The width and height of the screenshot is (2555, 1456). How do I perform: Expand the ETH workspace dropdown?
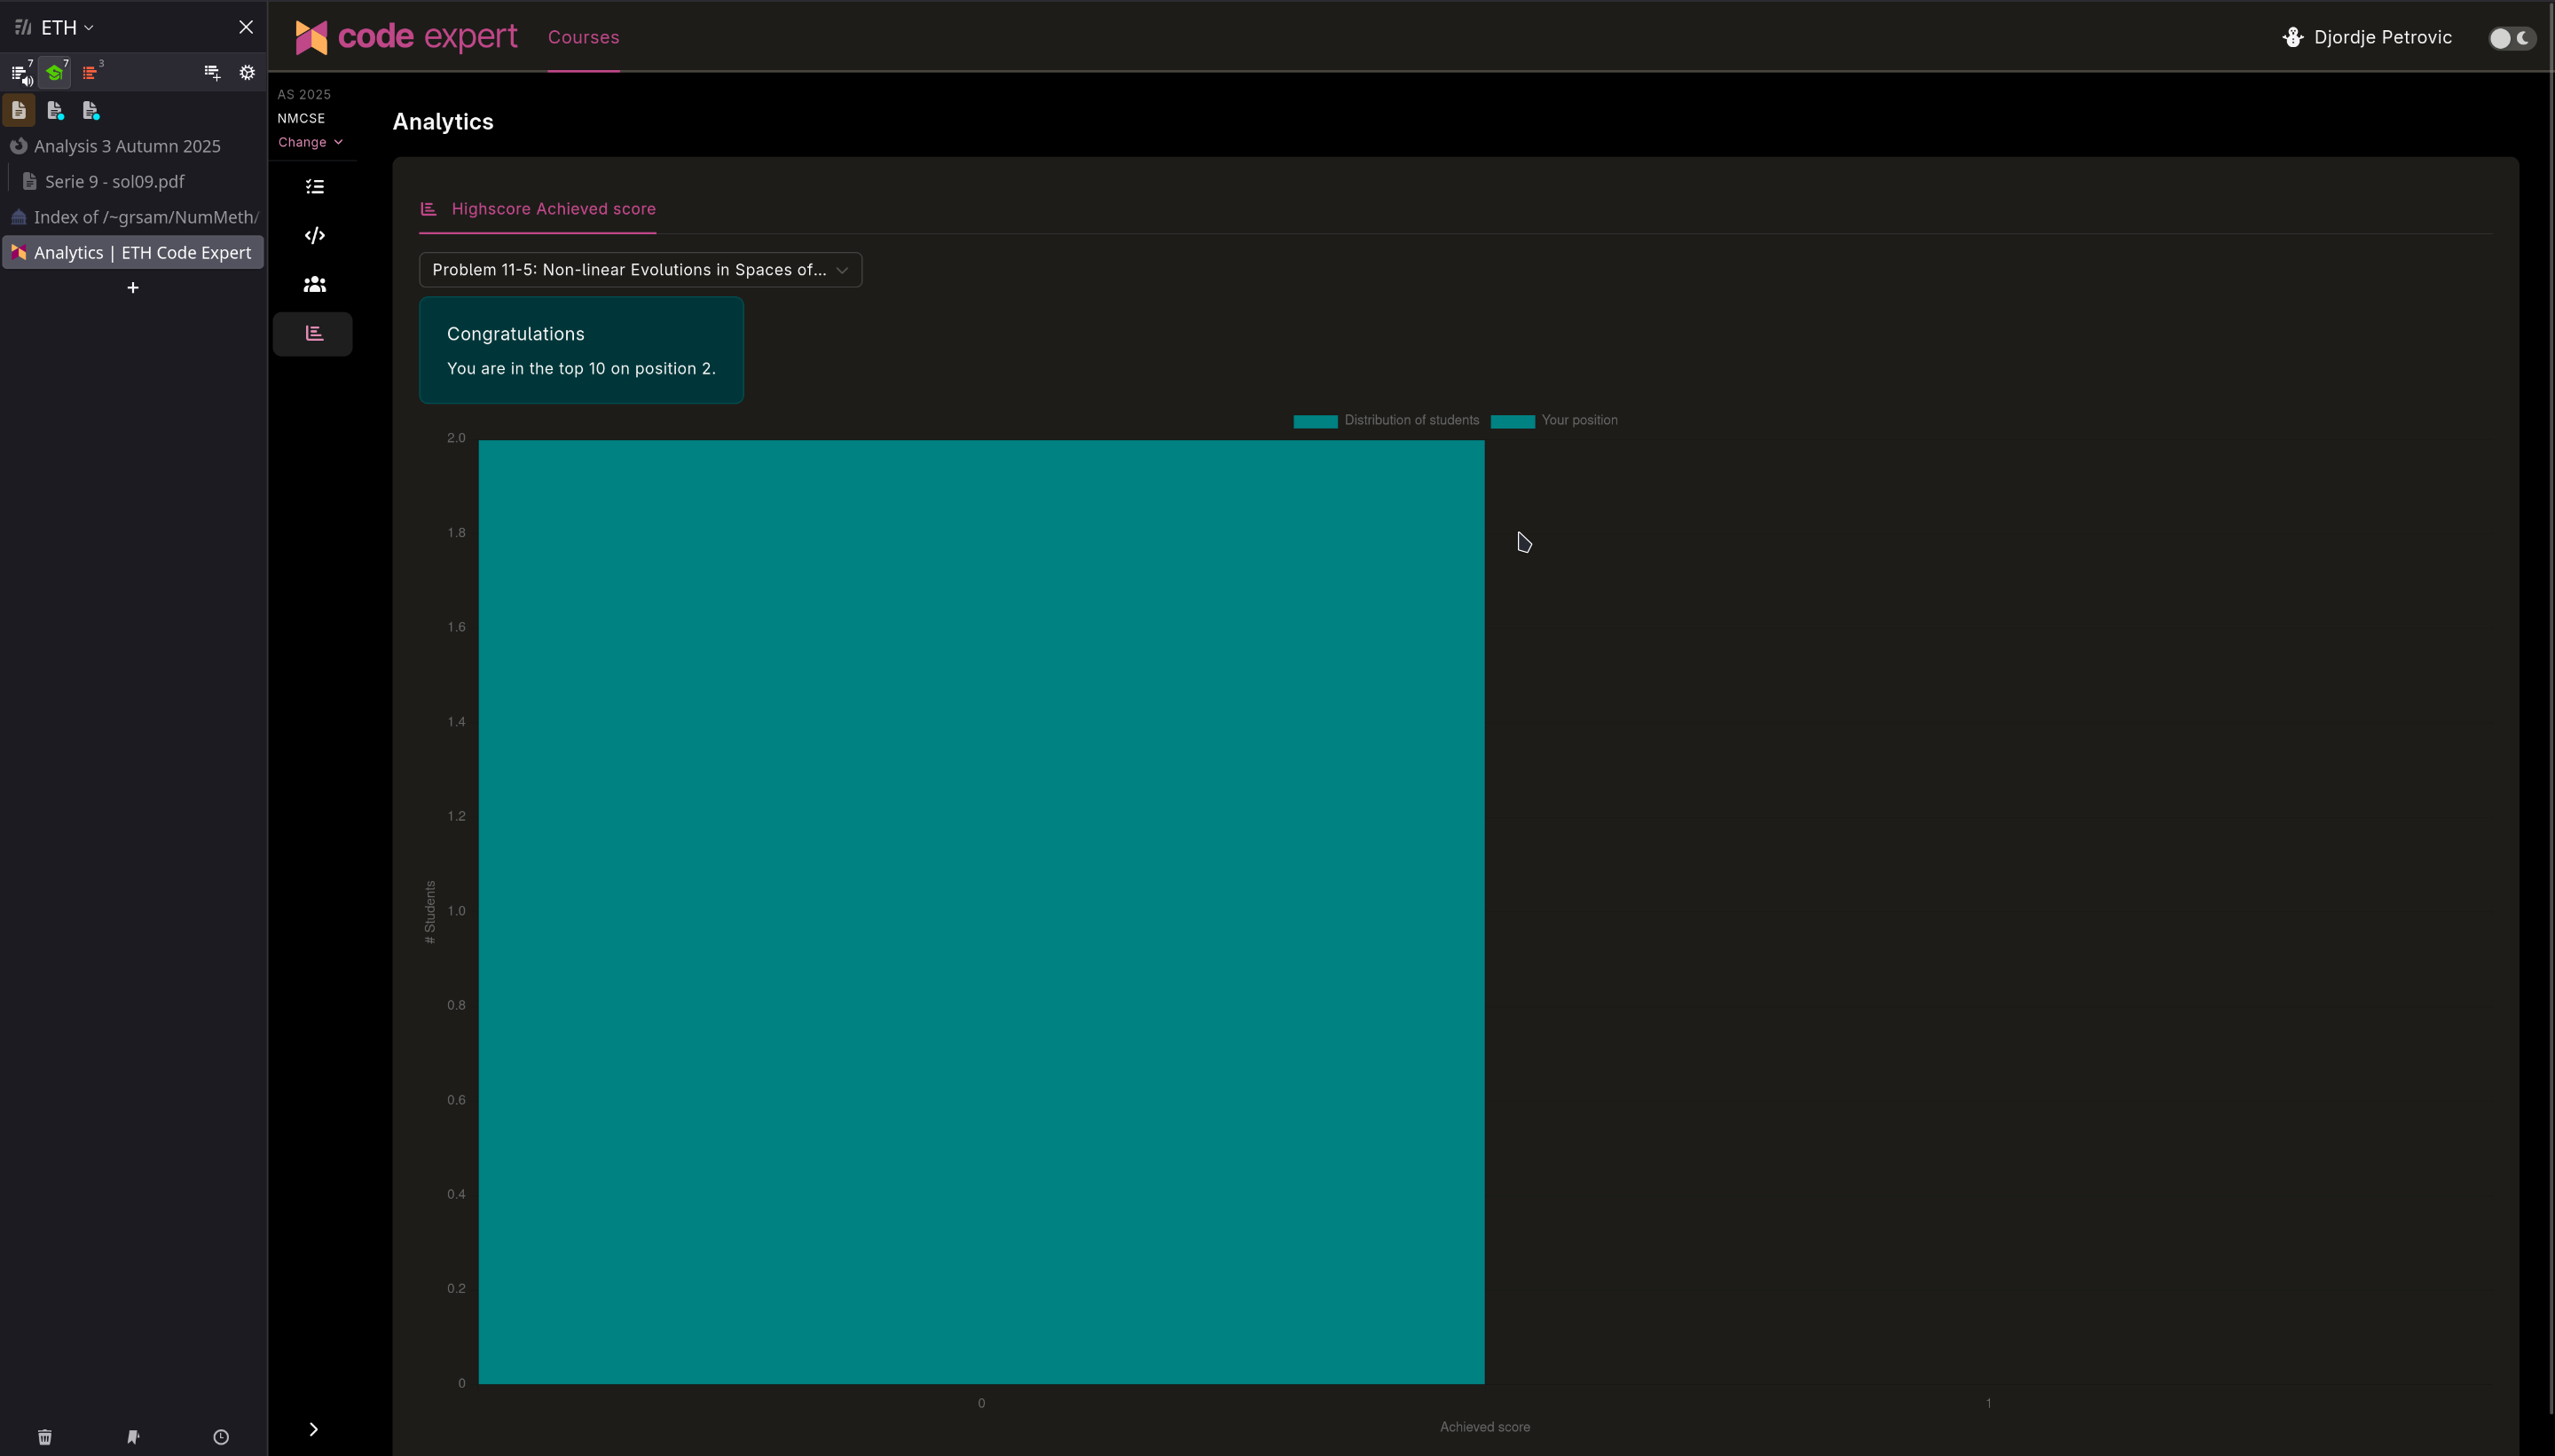[x=66, y=28]
